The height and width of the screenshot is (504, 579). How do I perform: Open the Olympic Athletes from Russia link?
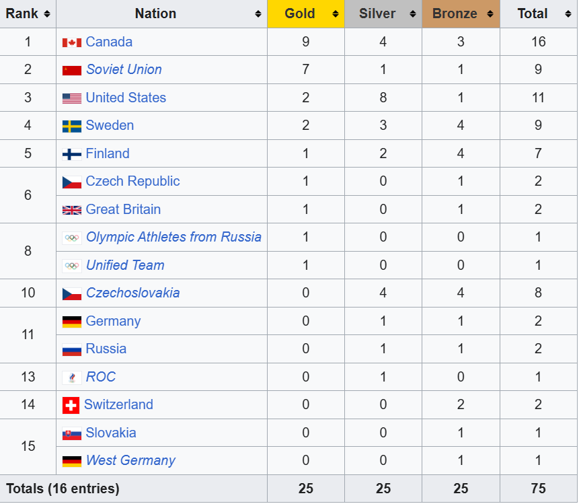point(173,237)
